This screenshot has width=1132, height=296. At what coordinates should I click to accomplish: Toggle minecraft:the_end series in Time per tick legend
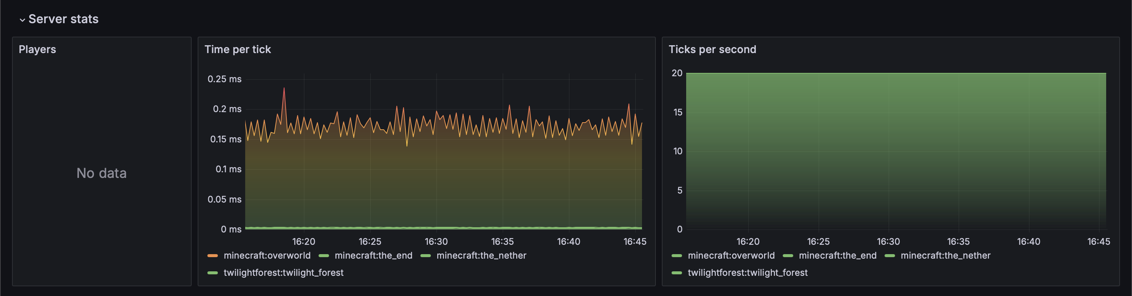pos(373,256)
